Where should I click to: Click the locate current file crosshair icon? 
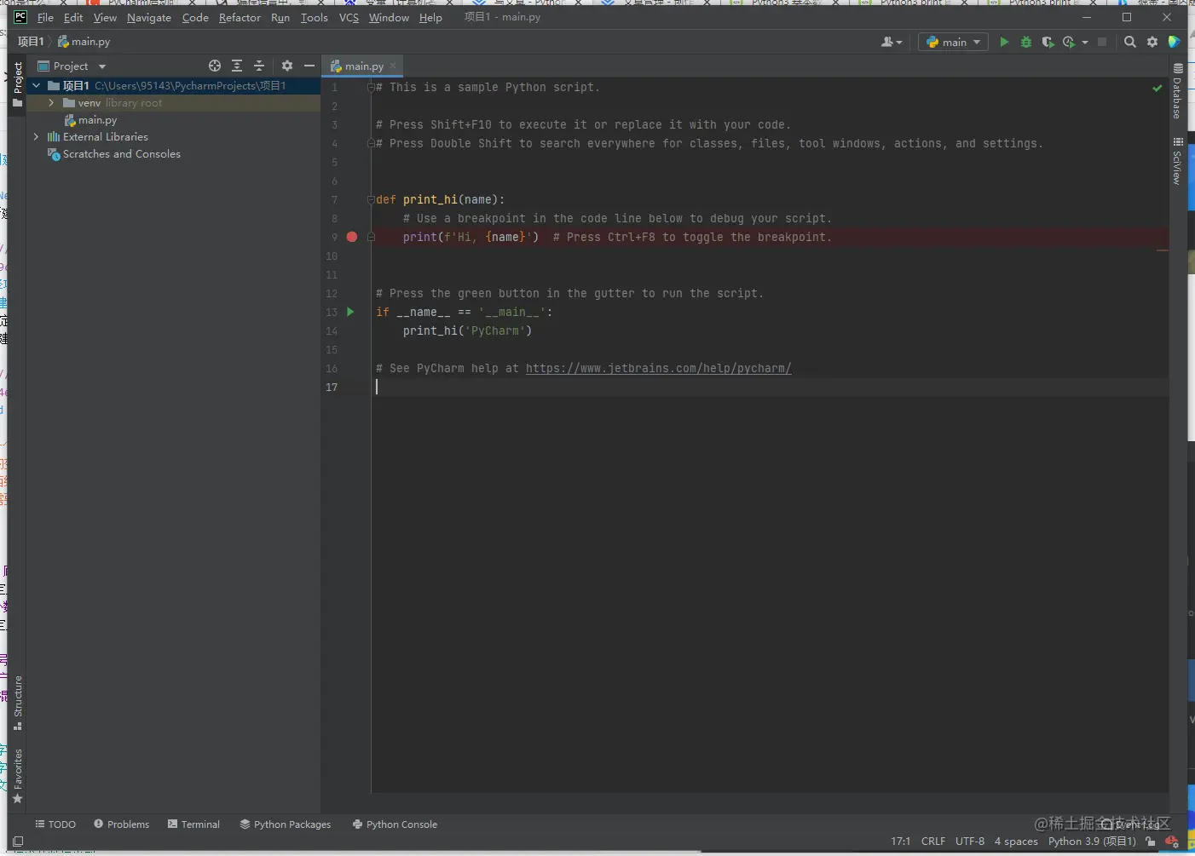tap(215, 66)
